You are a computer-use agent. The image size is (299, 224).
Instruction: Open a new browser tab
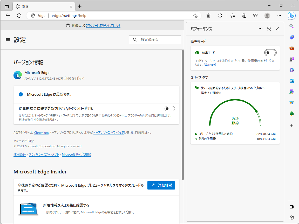pyautogui.click(x=79, y=6)
